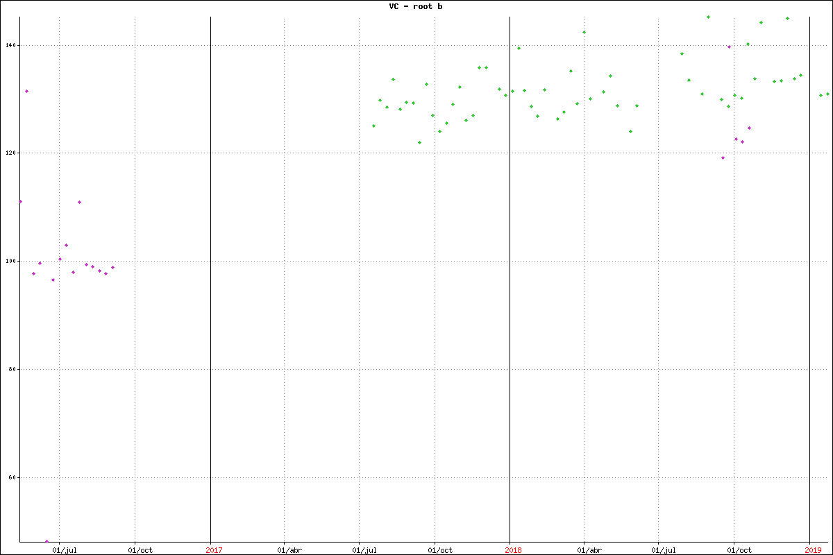The height and width of the screenshot is (555, 833).
Task: Click the y-axis label 120
Action: point(9,153)
